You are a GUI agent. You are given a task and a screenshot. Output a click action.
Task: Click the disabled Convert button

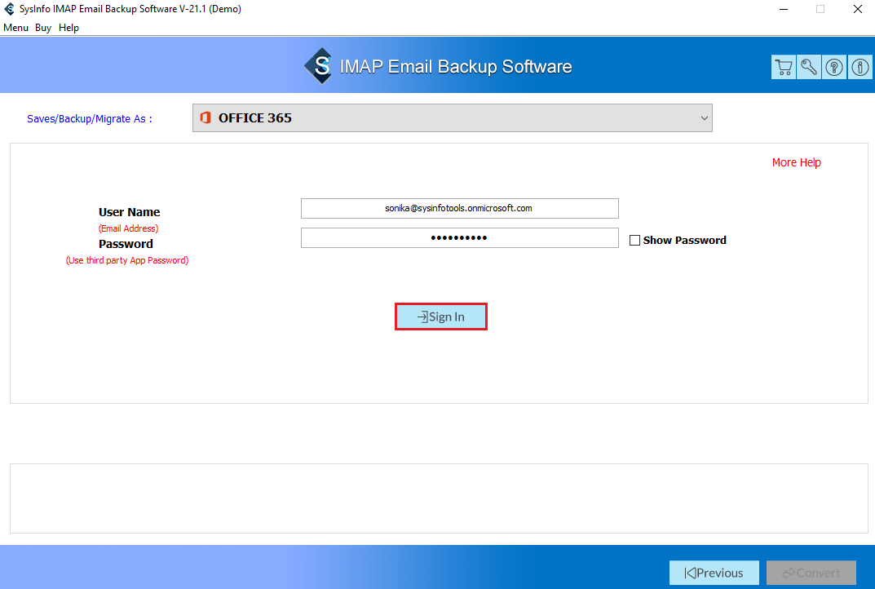[811, 573]
